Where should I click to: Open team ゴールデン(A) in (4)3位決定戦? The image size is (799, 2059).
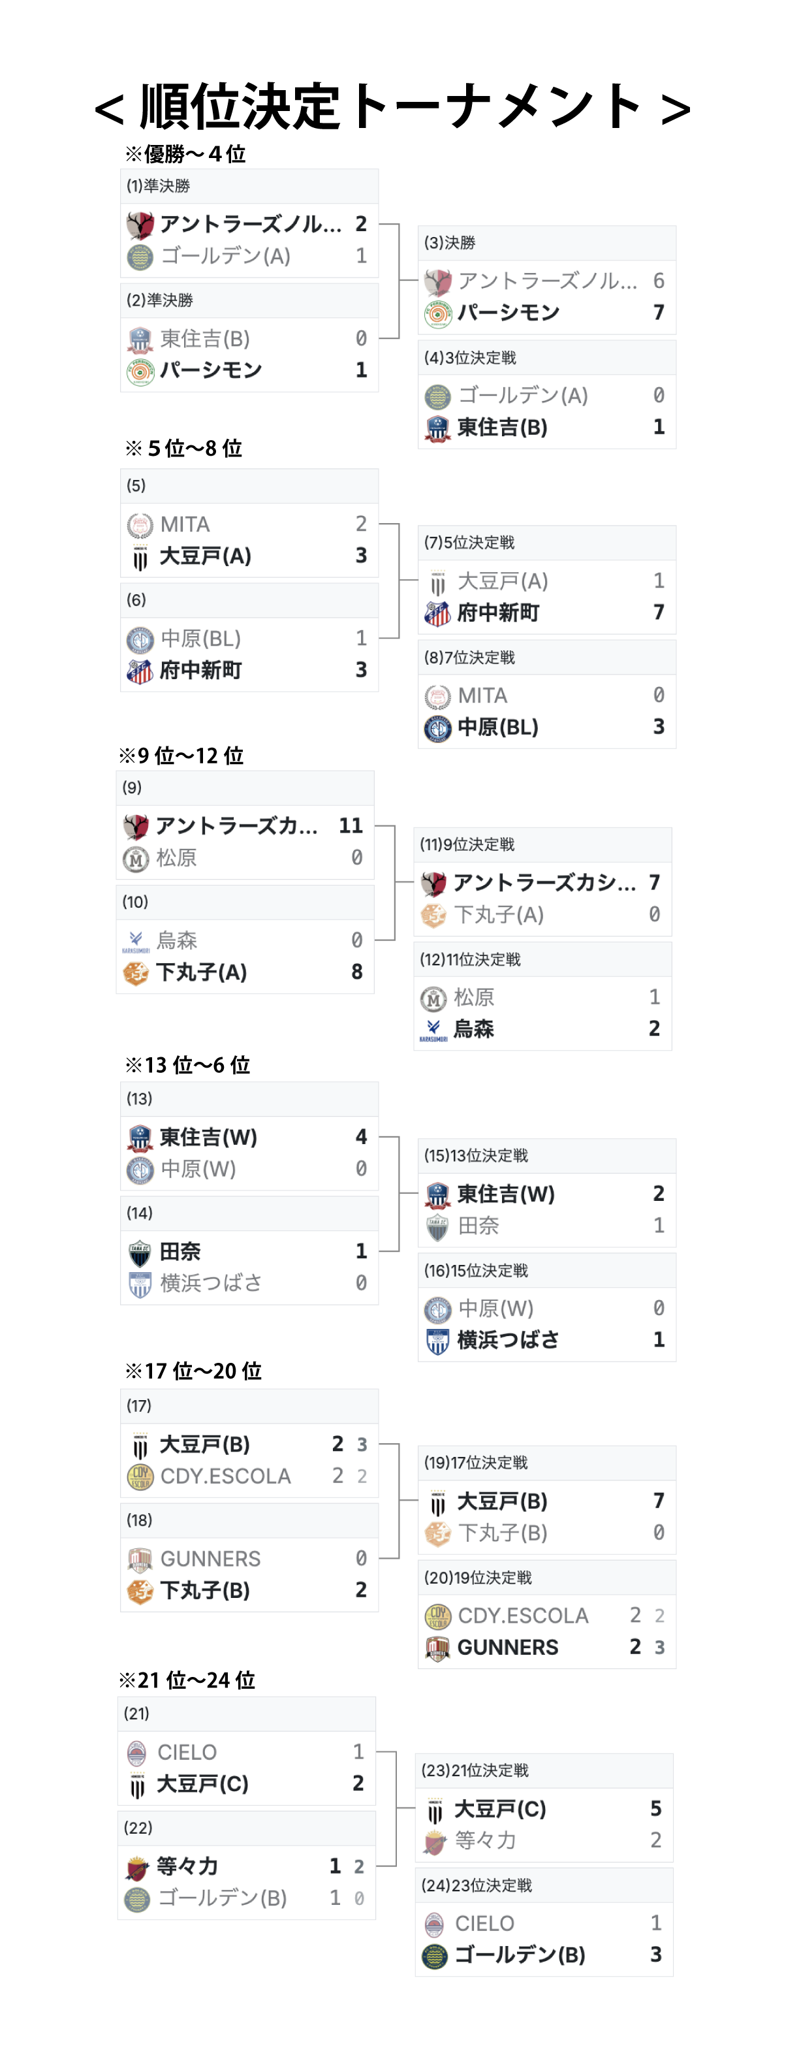coord(522,396)
